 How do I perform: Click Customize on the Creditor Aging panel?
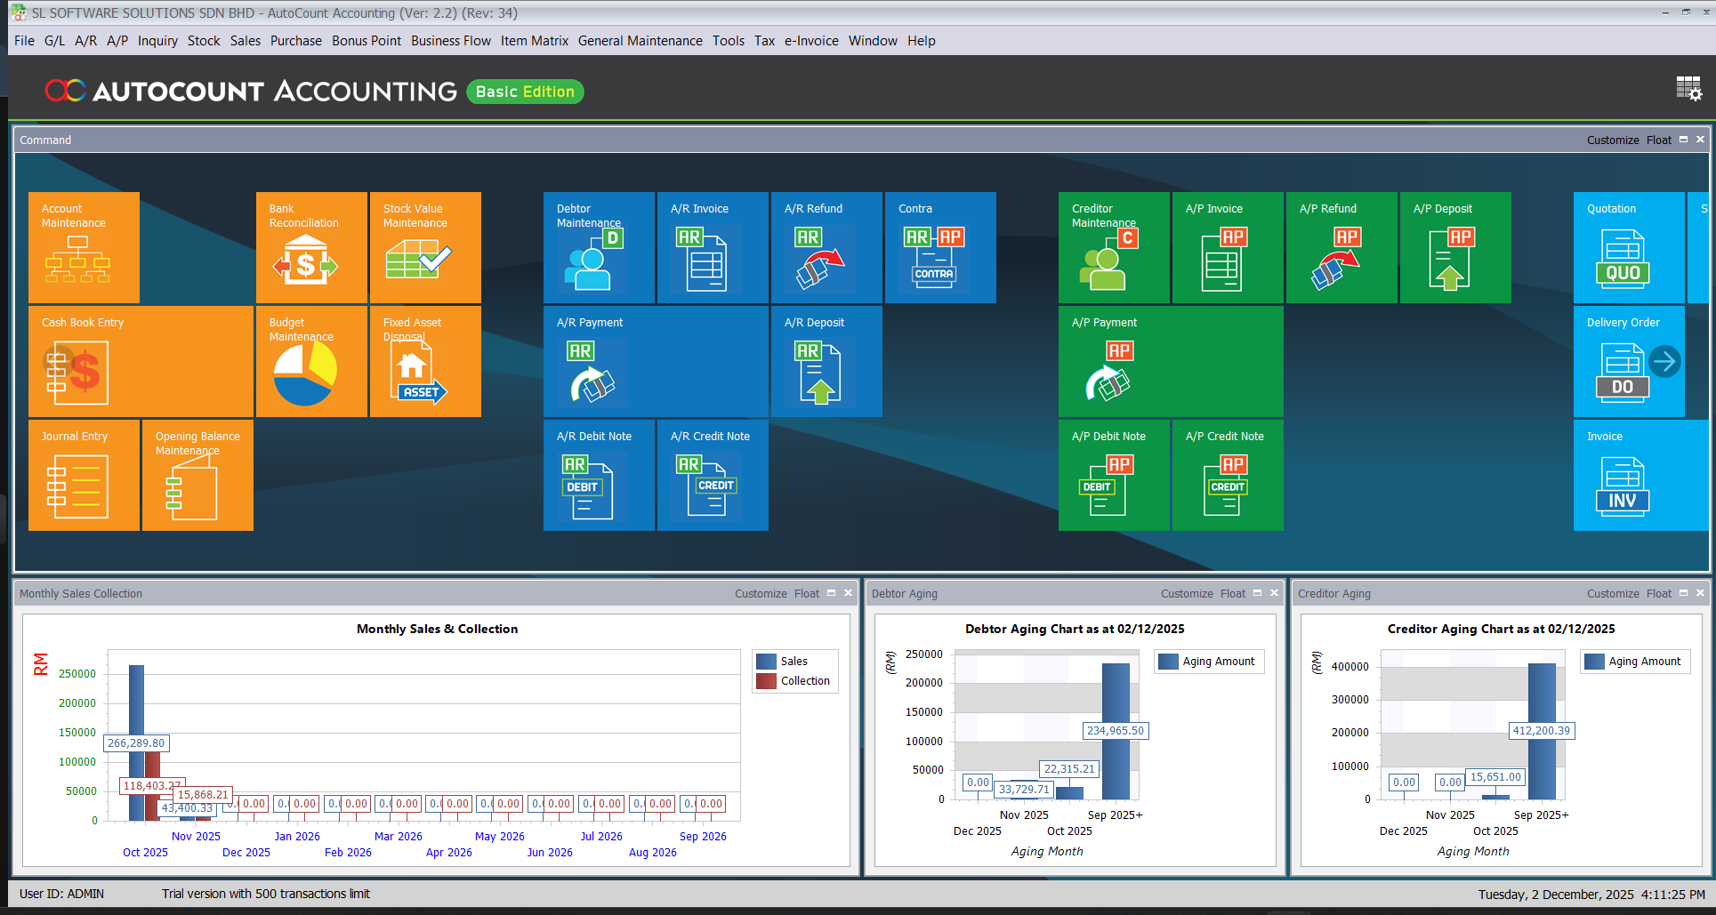1613,593
